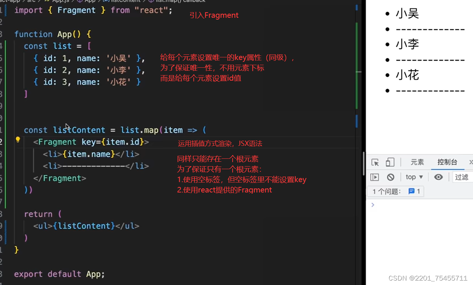The width and height of the screenshot is (473, 285).
Task: Open the eye icon to create live expression
Action: click(x=439, y=177)
